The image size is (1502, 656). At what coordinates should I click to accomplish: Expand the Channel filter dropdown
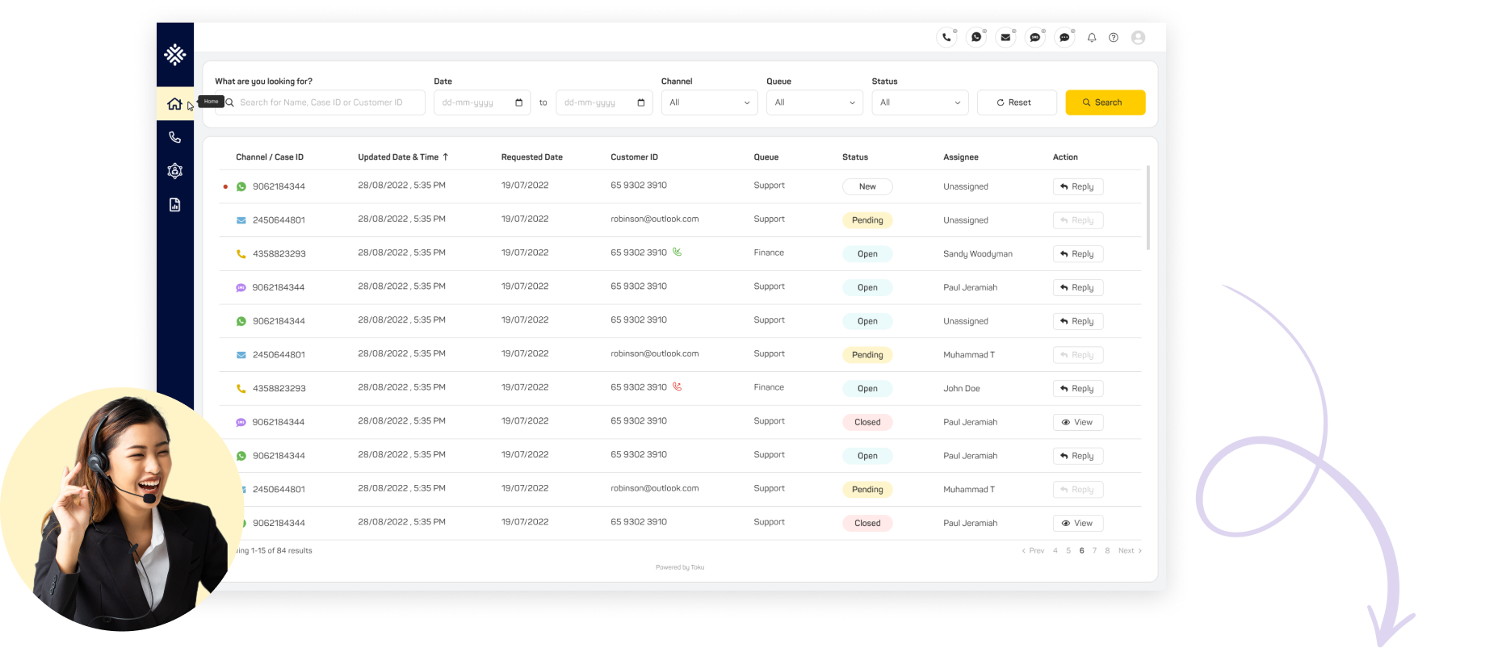tap(710, 102)
